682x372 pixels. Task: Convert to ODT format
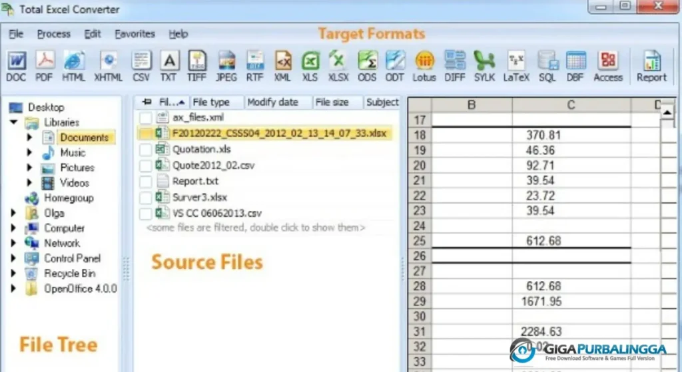(394, 66)
